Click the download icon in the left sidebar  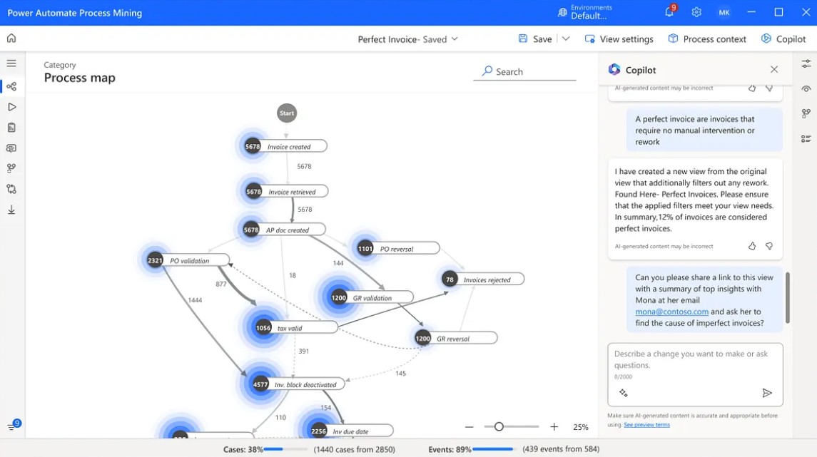point(11,210)
